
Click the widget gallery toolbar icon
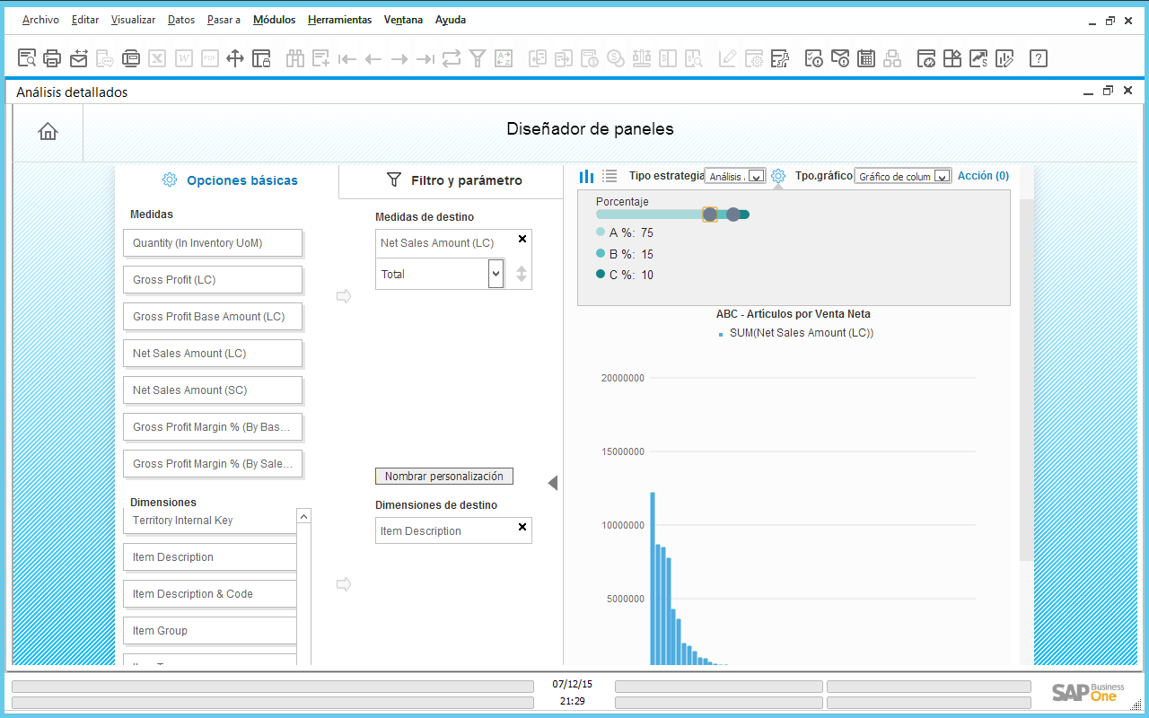pyautogui.click(x=952, y=58)
